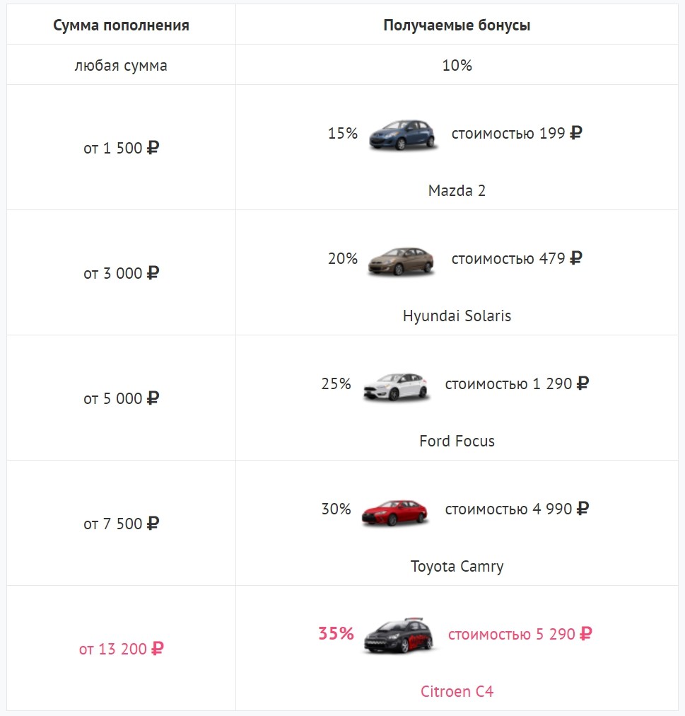The image size is (685, 716).
Task: Click the pink 'от 13 200 ₽' amount
Action: (121, 649)
